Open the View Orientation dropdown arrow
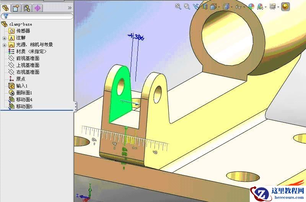The width and height of the screenshot is (306, 202). [219, 7]
